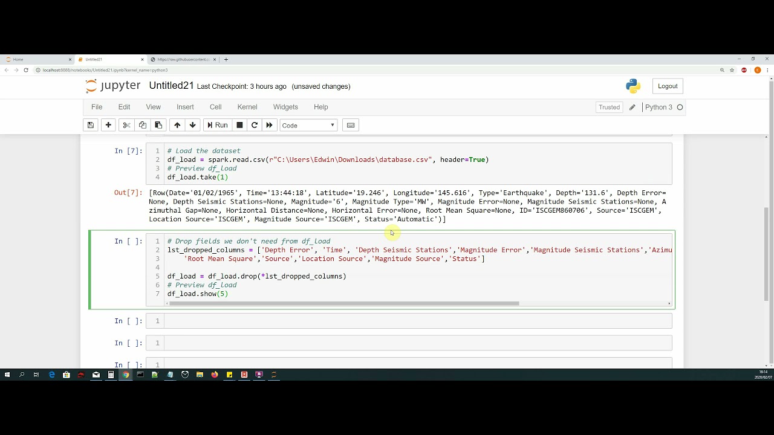Open the Chrome profile avatar
The image size is (774, 435).
coord(757,70)
